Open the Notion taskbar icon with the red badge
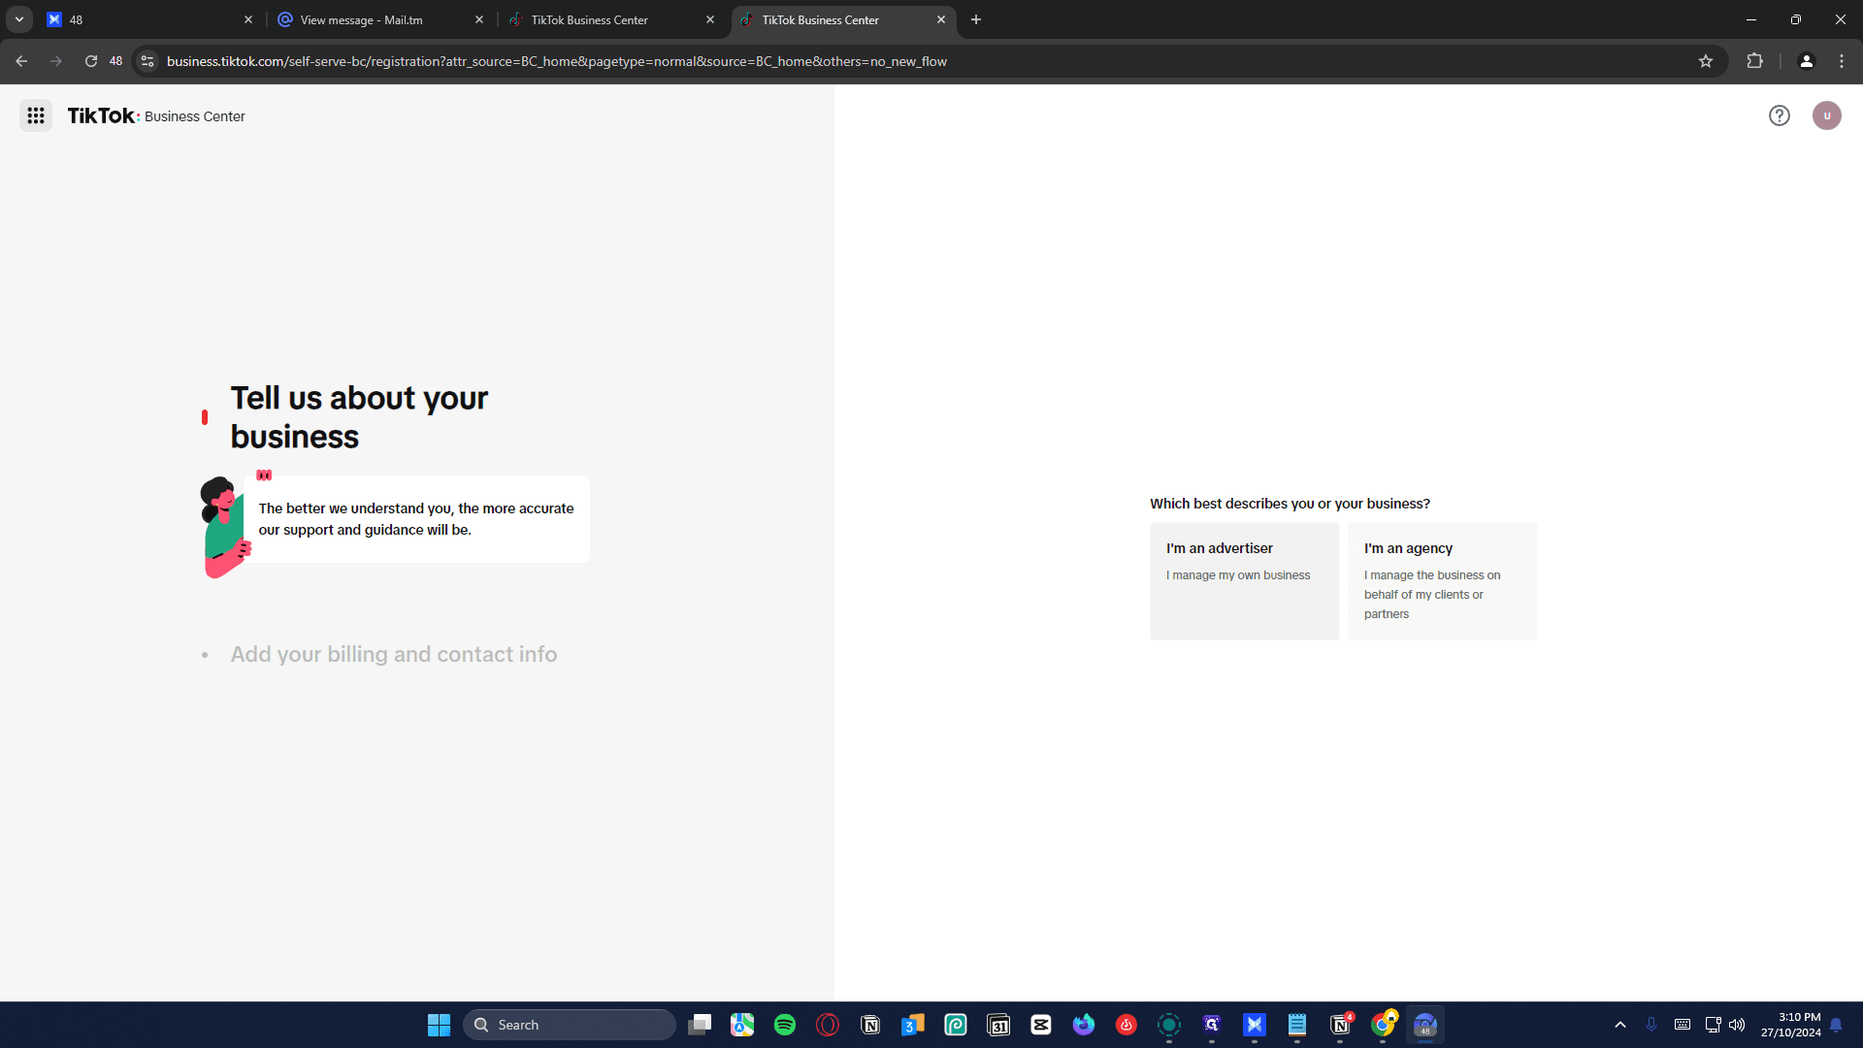The image size is (1863, 1048). (1340, 1025)
